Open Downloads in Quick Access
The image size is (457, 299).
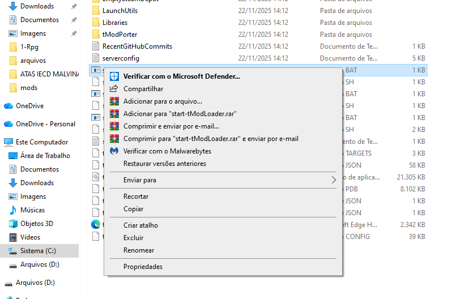(x=37, y=6)
